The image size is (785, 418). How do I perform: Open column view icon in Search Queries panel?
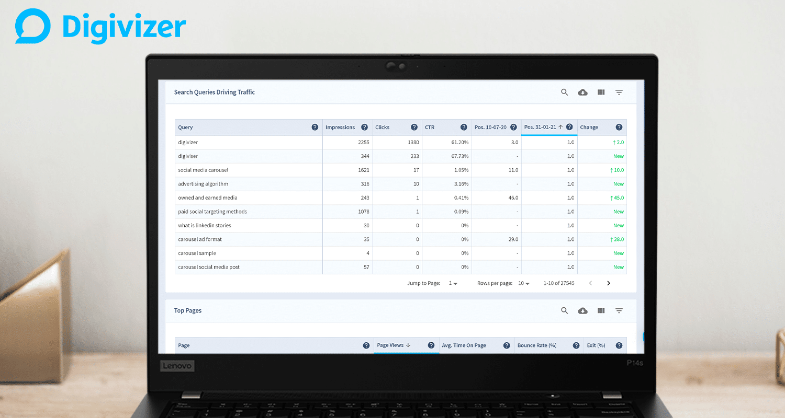pyautogui.click(x=601, y=92)
